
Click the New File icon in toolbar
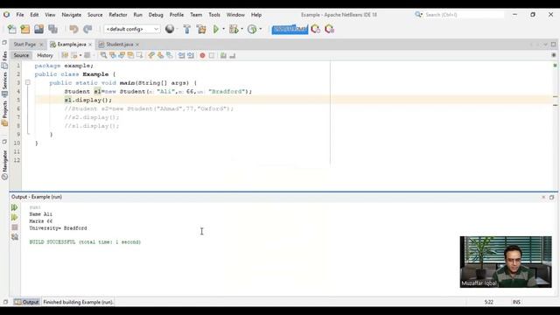(11, 29)
